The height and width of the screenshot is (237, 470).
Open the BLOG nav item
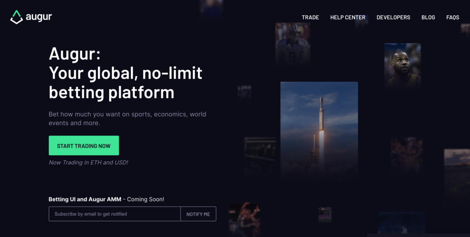click(428, 17)
